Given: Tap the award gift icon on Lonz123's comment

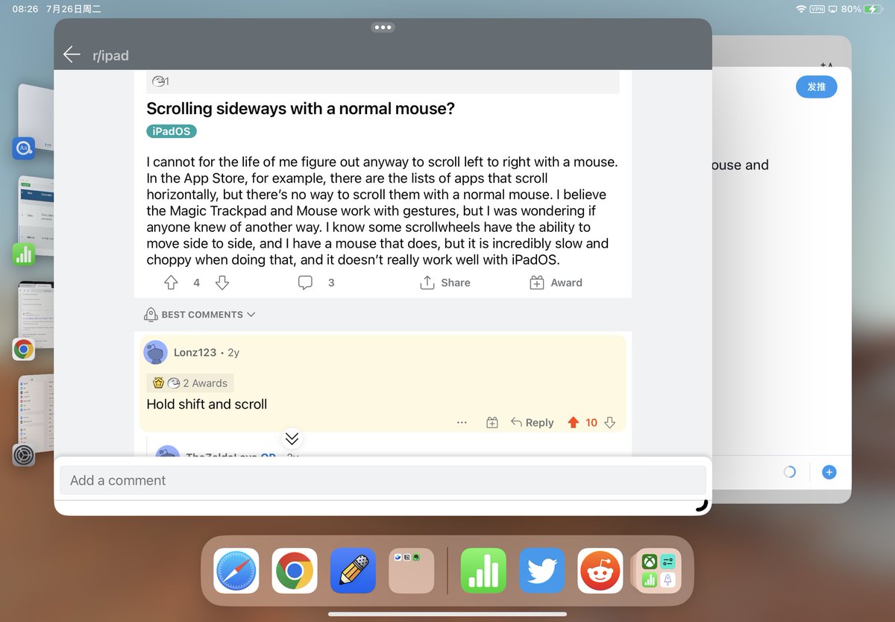Looking at the screenshot, I should click(x=492, y=423).
